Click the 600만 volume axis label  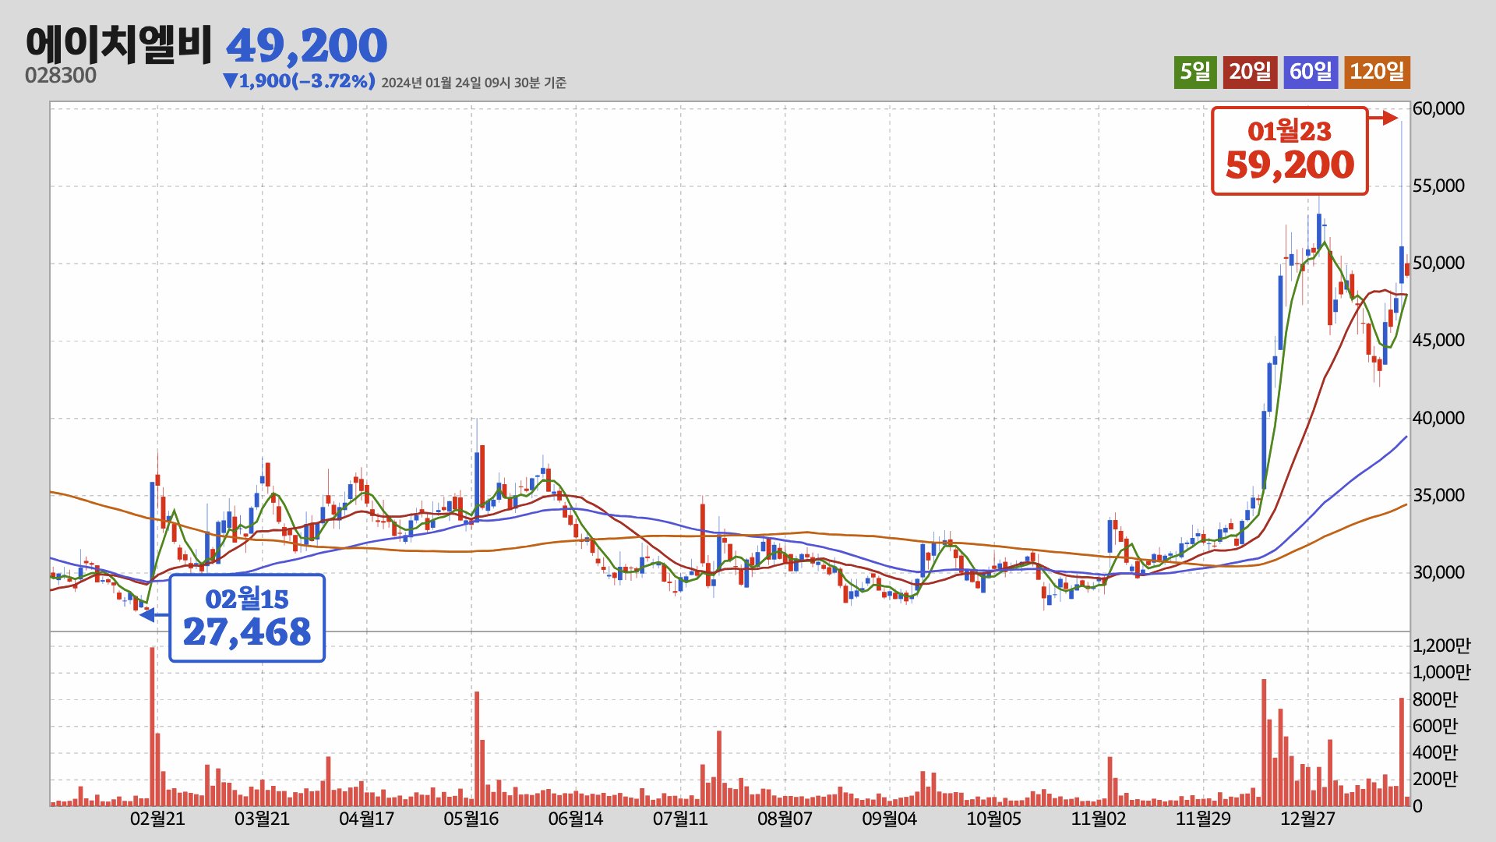click(x=1434, y=726)
